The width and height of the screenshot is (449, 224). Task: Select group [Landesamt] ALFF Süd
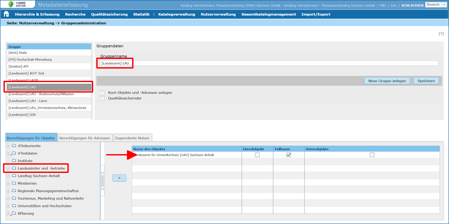[49, 73]
